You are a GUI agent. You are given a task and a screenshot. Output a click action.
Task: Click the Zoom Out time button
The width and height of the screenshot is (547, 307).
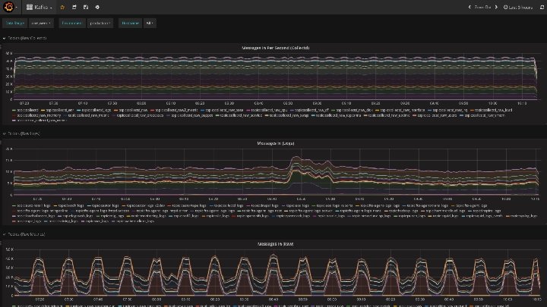tap(483, 7)
